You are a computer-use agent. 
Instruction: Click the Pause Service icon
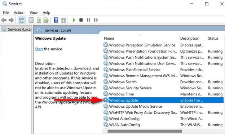pyautogui.click(x=88, y=20)
